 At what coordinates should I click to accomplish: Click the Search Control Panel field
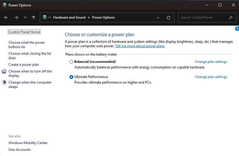tap(207, 17)
